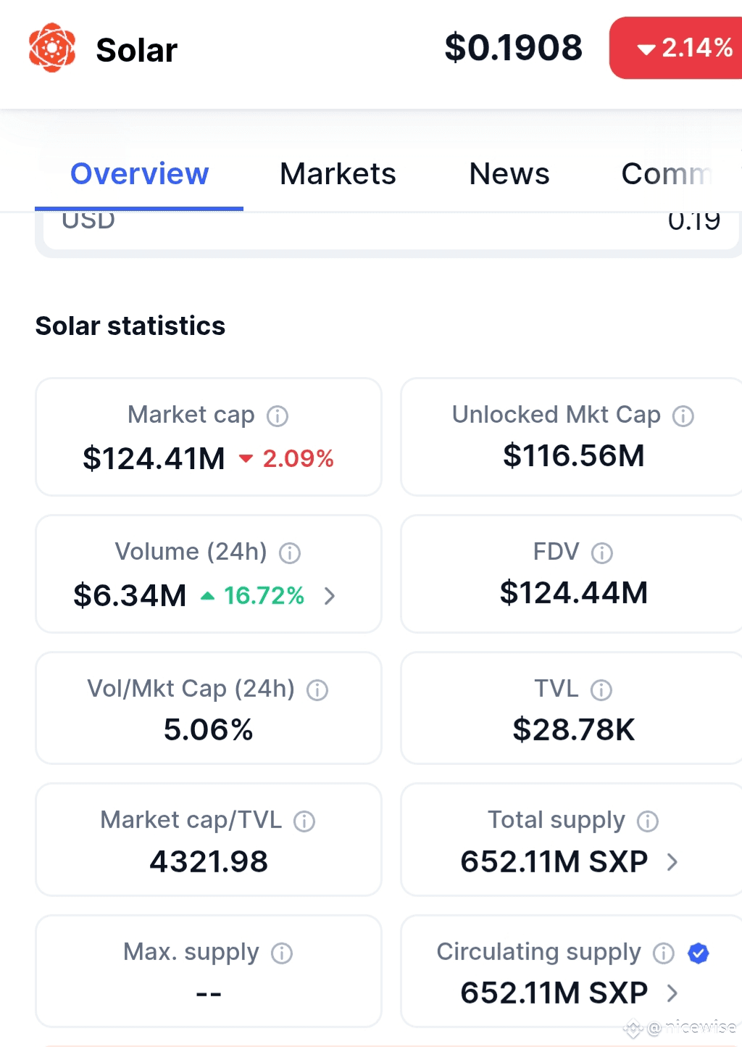Open the TVL info icon
Screen dimensions: 742x1047
point(601,690)
